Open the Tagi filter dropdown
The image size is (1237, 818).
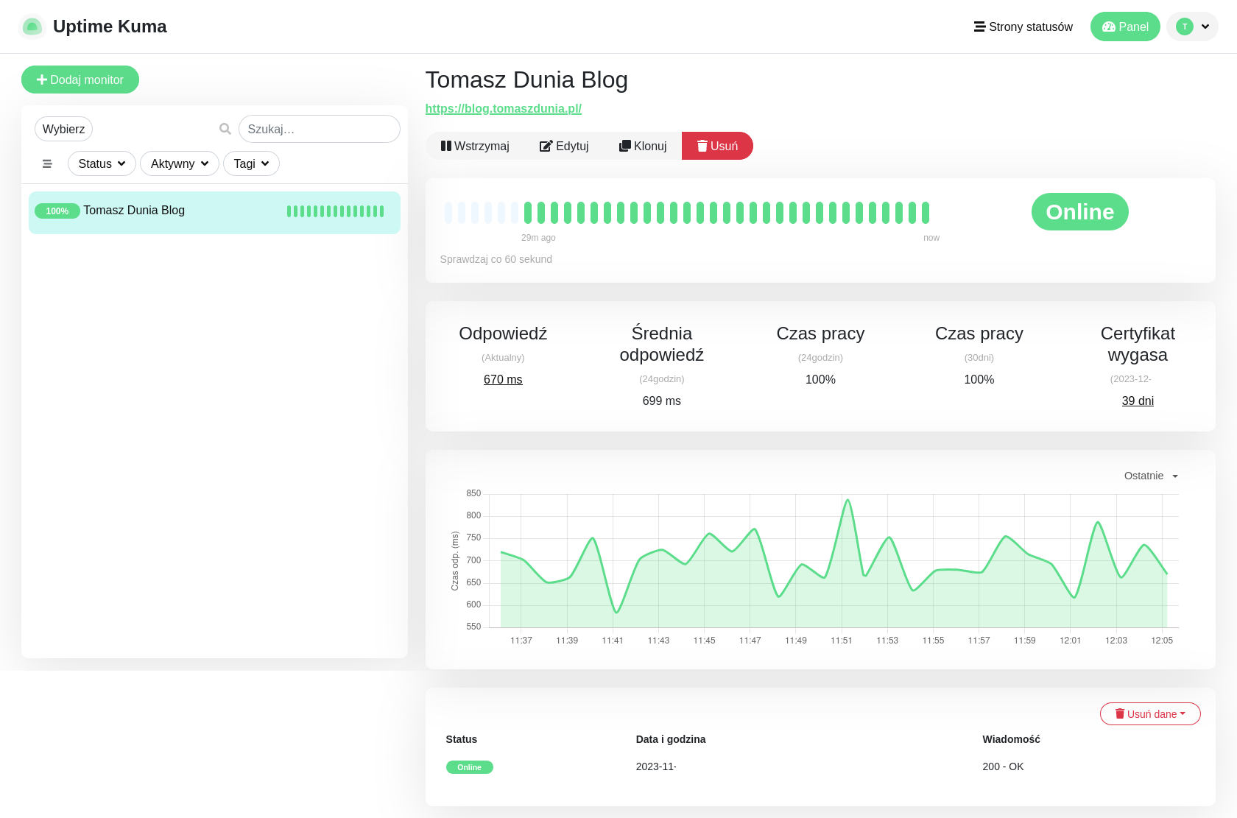[251, 163]
